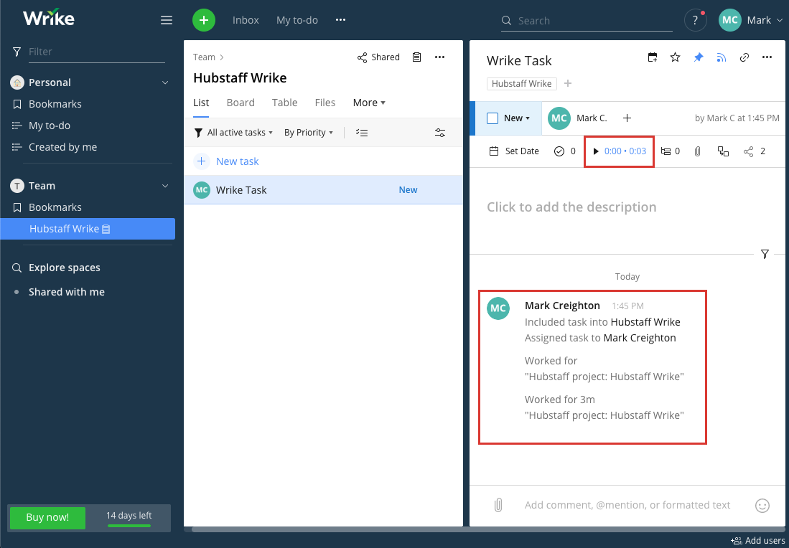Image resolution: width=789 pixels, height=548 pixels.
Task: Click the follow RSS icon on task
Action: pyautogui.click(x=722, y=57)
